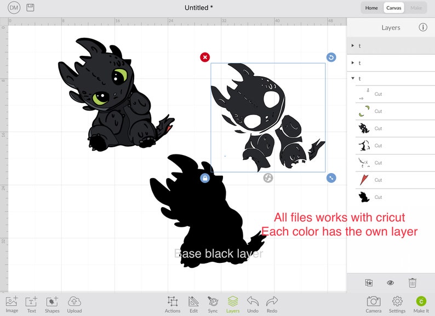Select the red tail fin Cut layer
This screenshot has width=435, height=316.
click(x=395, y=180)
